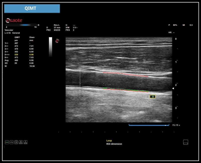Click the Esaote brand logo
201x163 pixels.
(x=14, y=20)
